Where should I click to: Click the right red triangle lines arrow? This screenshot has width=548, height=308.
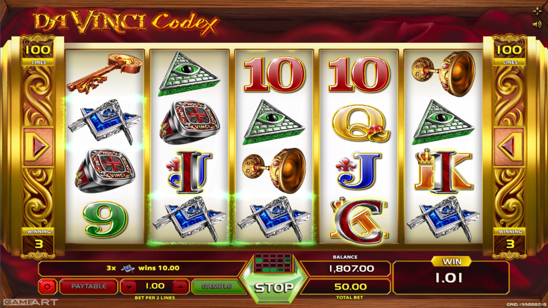click(x=509, y=147)
